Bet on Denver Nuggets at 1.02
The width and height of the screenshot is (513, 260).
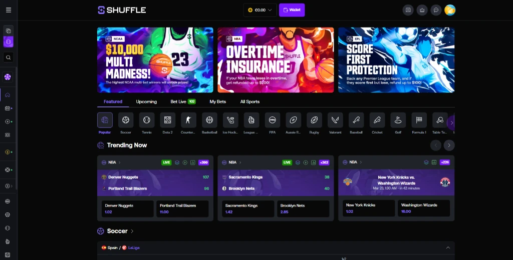tap(128, 208)
